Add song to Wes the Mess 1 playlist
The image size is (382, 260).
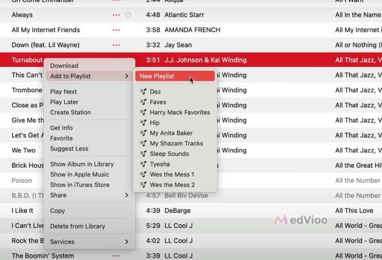[175, 175]
